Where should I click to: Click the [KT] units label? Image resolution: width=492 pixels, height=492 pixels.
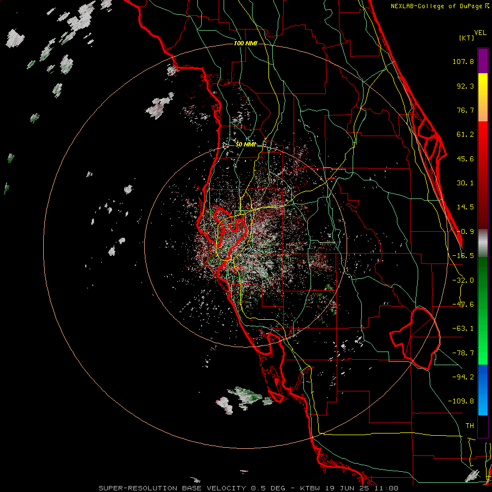click(467, 38)
